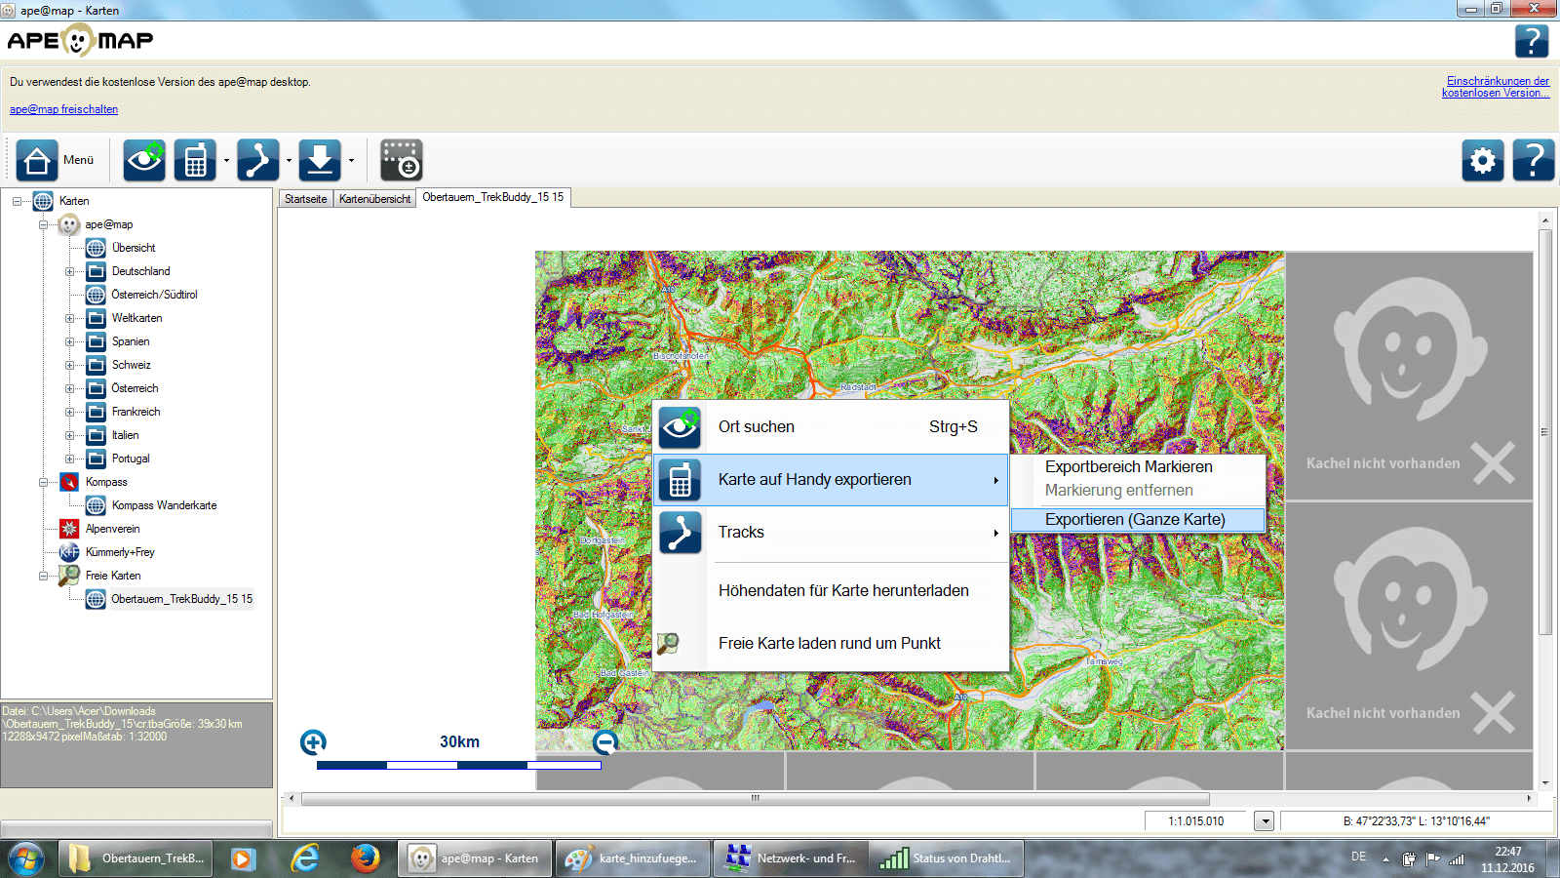Switch to the Startseite tab
The width and height of the screenshot is (1560, 878).
coord(306,198)
